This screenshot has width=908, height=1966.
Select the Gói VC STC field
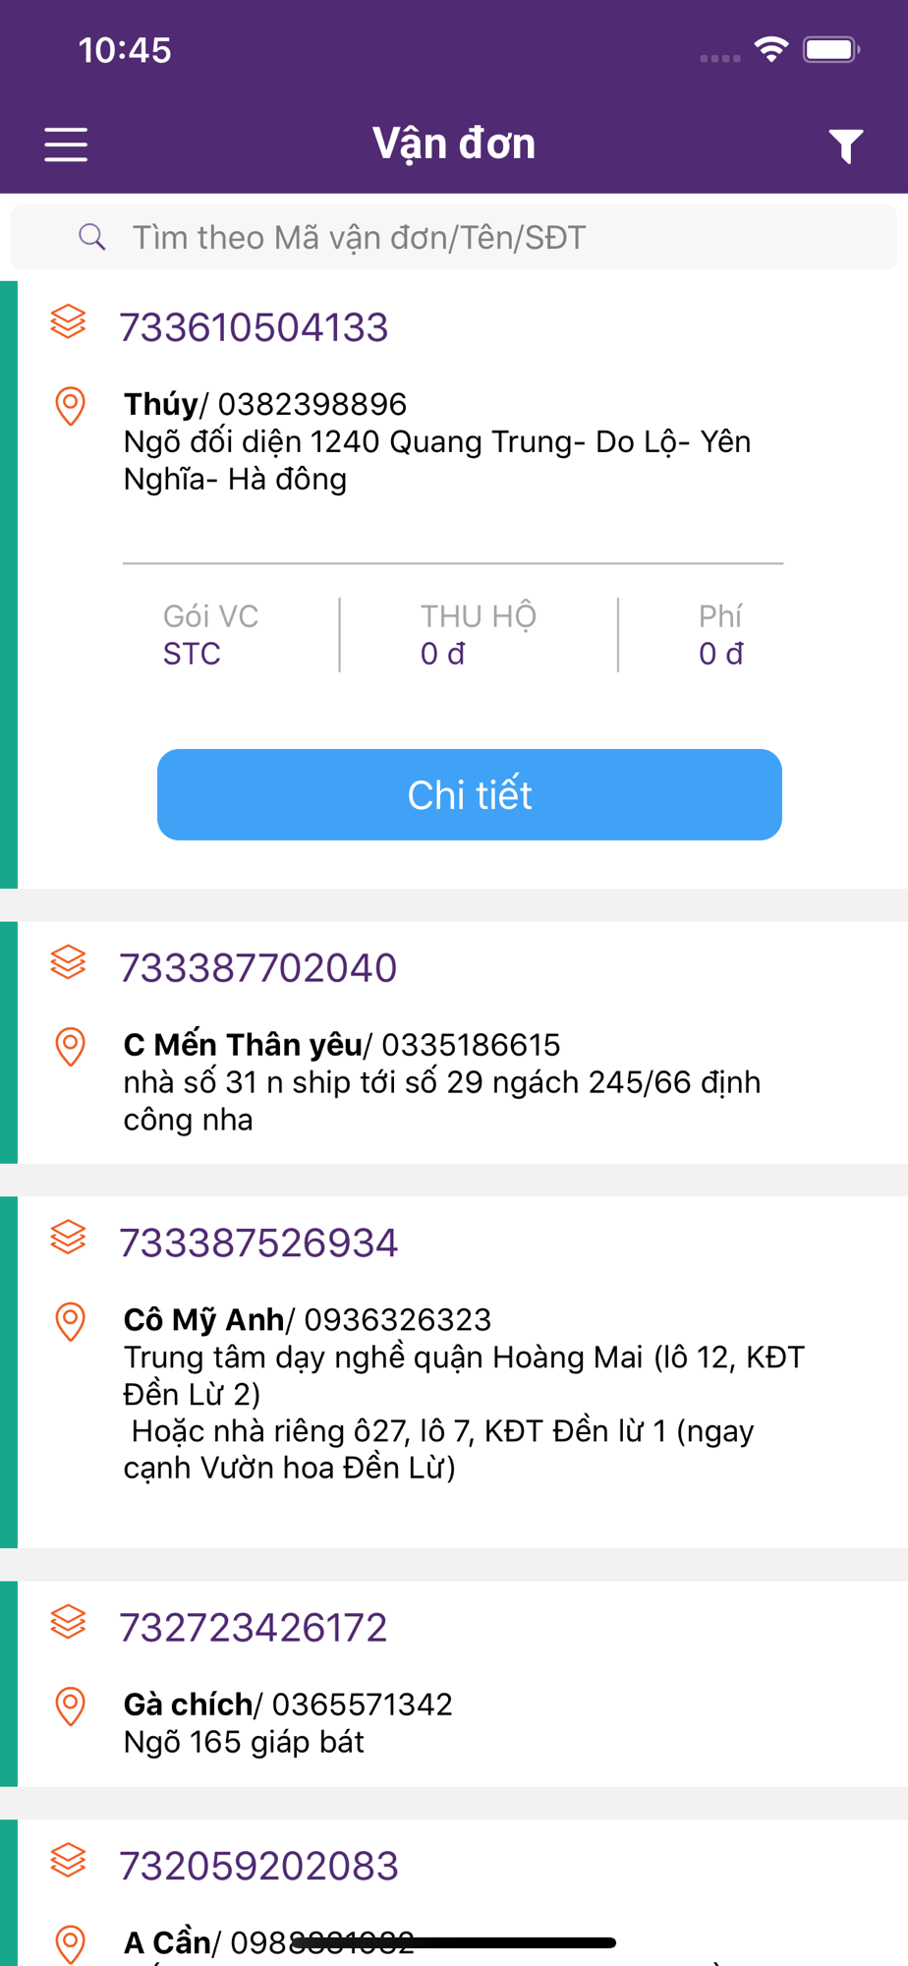[x=210, y=635]
